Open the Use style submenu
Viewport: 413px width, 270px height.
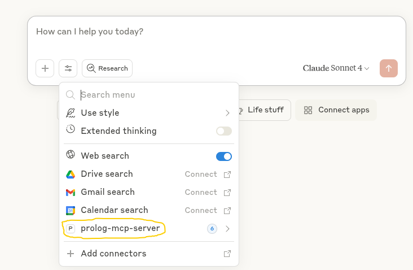point(149,113)
